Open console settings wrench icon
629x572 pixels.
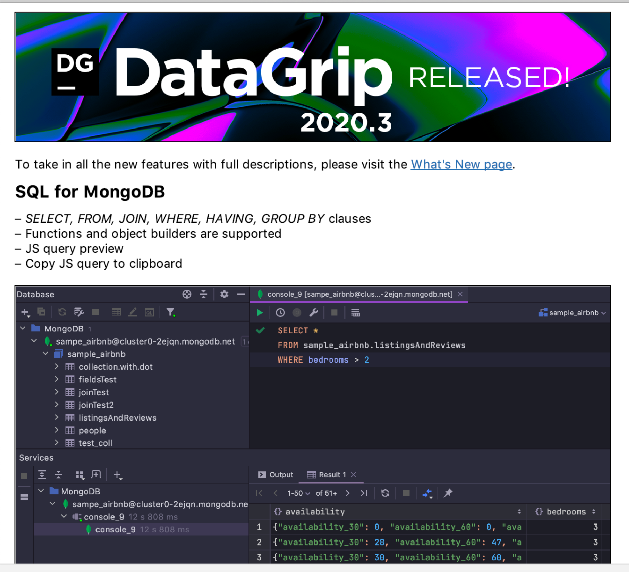[314, 313]
